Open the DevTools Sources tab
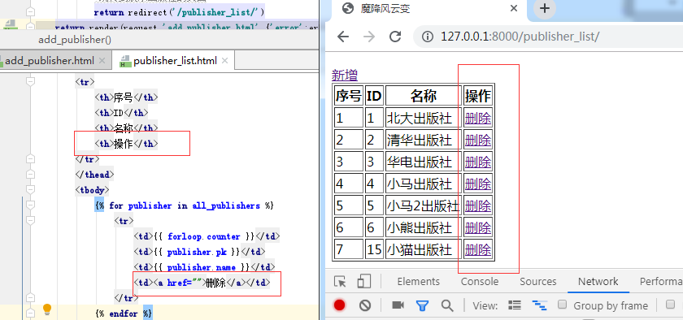The height and width of the screenshot is (320, 683). [x=538, y=282]
